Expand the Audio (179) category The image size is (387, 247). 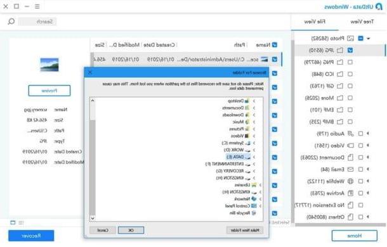pyautogui.click(x=368, y=134)
